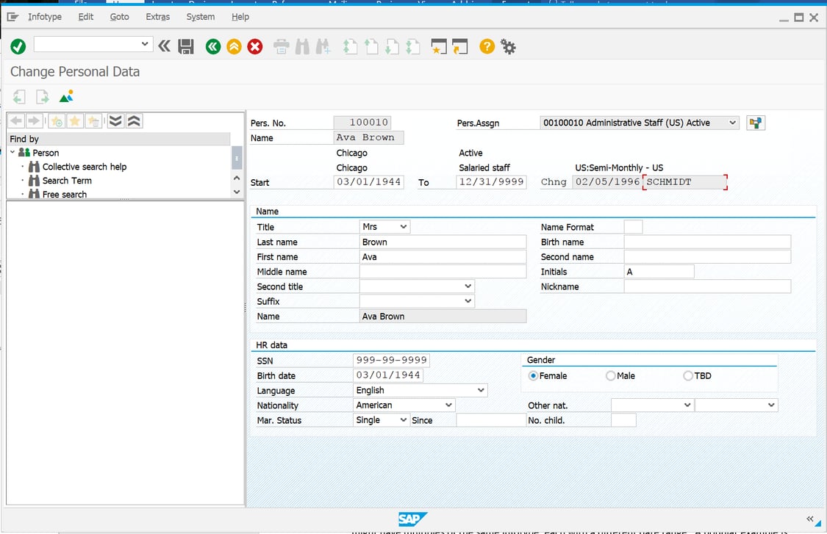Open the Title dropdown showing Mrs
Viewport: 827px width, 534px height.
[x=403, y=226]
